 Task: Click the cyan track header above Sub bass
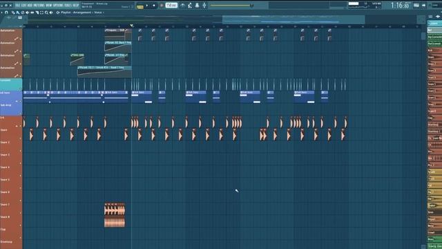(11, 84)
